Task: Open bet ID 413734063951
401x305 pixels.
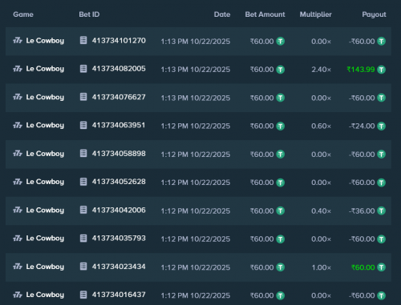Action: 119,125
